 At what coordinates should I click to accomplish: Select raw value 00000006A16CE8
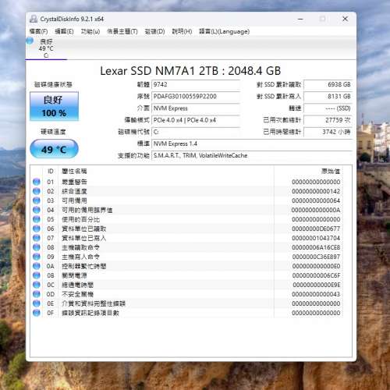(x=316, y=247)
